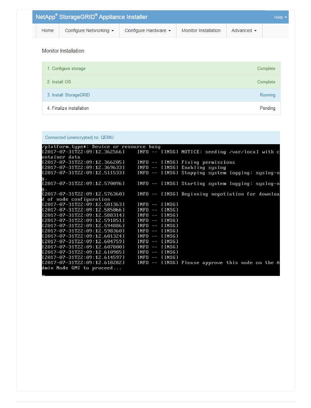Click the 'Device or resource busy' console line

coord(101,146)
